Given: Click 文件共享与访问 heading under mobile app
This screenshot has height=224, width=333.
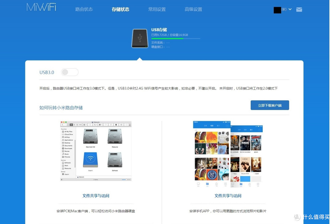Looking at the screenshot, I should point(228,196).
